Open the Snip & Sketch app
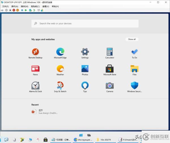The height and width of the screenshot is (143, 170). click(60, 87)
